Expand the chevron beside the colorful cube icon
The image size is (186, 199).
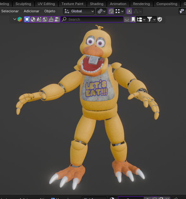(15, 19)
